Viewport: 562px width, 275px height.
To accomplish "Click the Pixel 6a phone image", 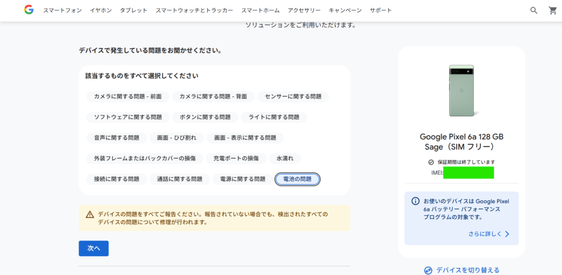I will click(462, 91).
